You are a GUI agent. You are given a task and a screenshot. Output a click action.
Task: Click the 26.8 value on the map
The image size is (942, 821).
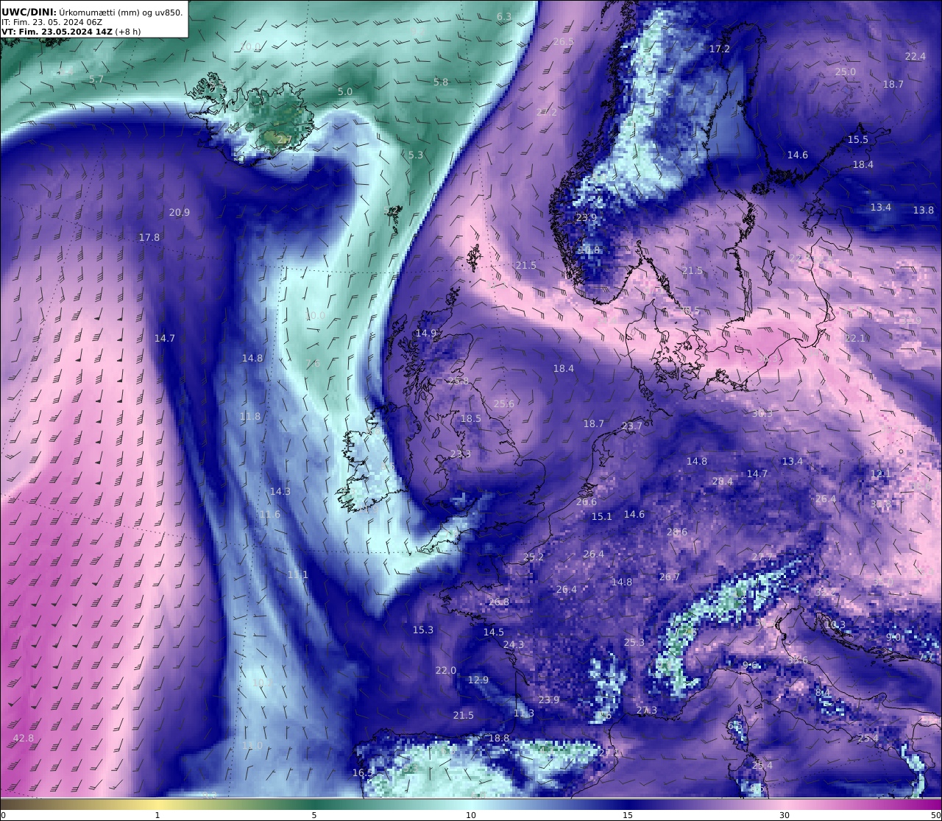(x=499, y=602)
